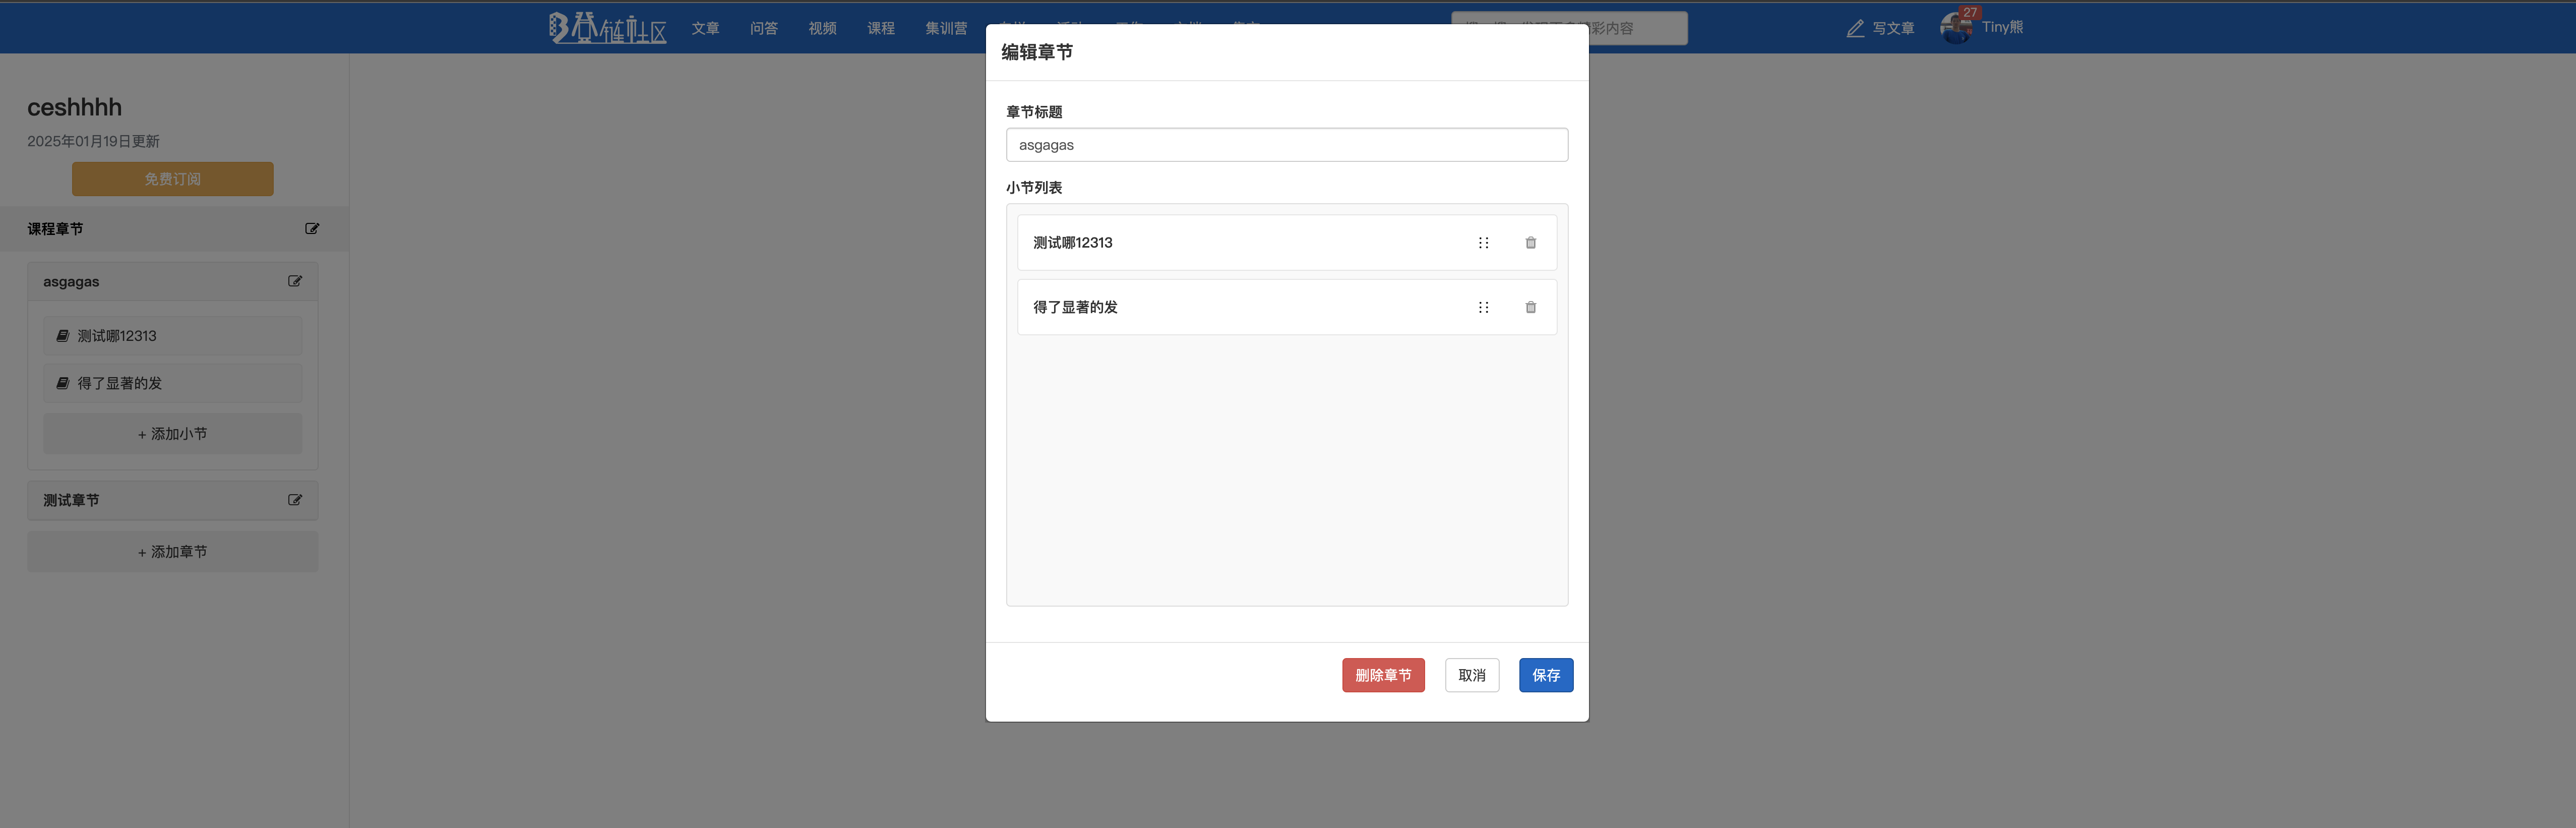Open the Tiny熊 user avatar
This screenshot has height=828, width=2576.
pyautogui.click(x=1956, y=28)
